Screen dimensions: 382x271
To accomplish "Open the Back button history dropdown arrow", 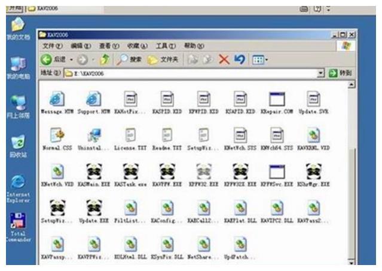I will 71,60.
